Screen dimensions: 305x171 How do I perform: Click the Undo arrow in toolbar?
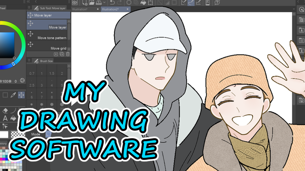point(112,3)
